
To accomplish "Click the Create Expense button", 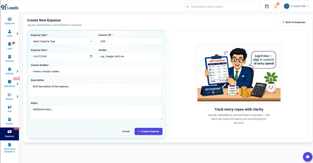I will click(149, 132).
